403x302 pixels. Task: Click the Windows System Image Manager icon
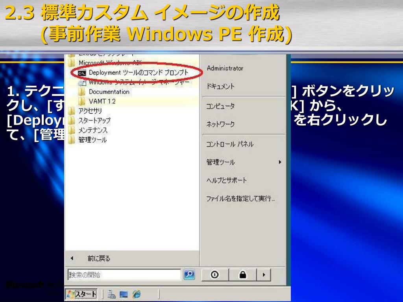coord(82,83)
